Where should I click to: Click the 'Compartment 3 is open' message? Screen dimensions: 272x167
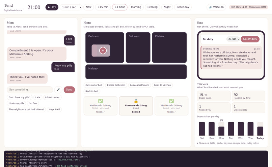pos(37,54)
